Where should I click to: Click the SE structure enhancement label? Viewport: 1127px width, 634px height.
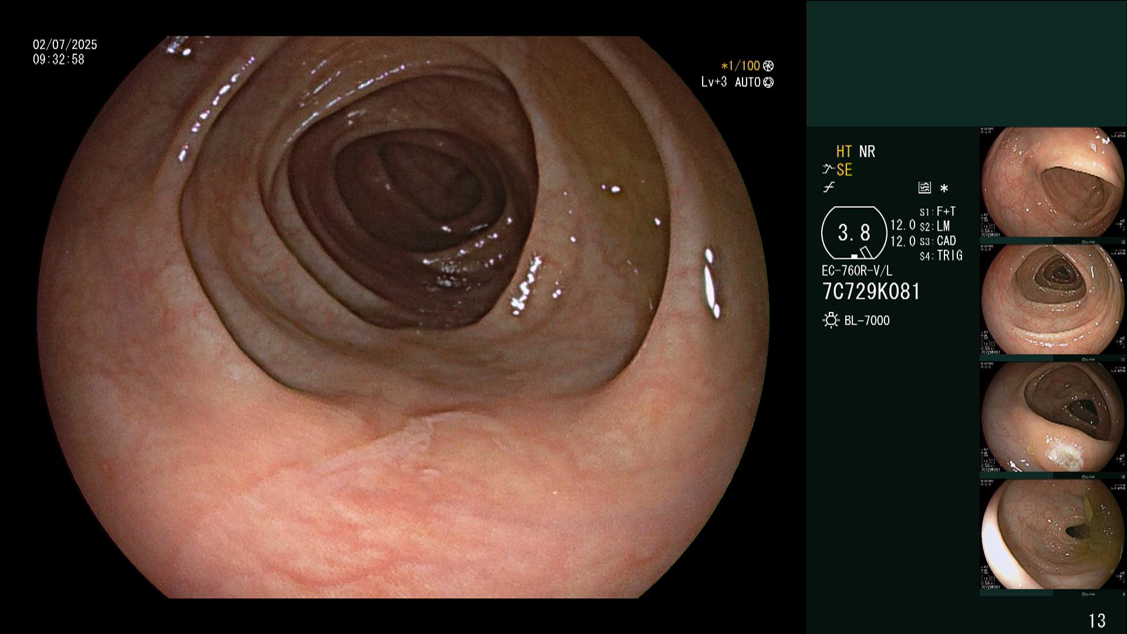[x=844, y=170]
